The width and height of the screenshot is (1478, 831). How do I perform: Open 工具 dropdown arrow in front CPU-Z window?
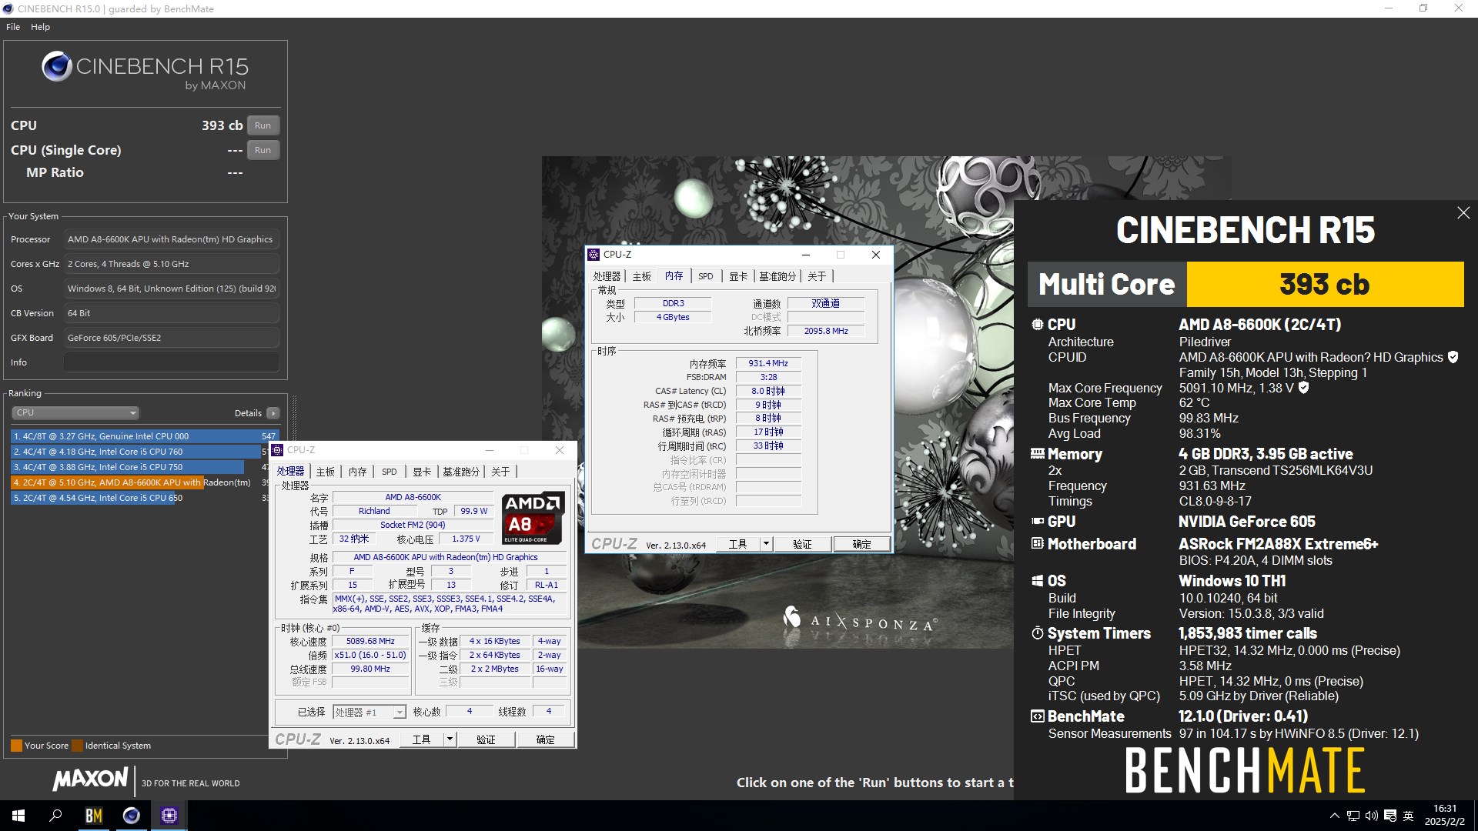(450, 739)
